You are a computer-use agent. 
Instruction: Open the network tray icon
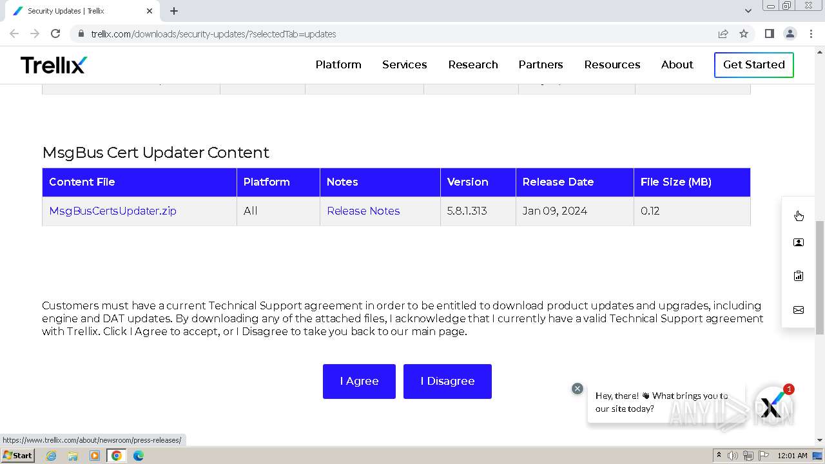pos(748,456)
